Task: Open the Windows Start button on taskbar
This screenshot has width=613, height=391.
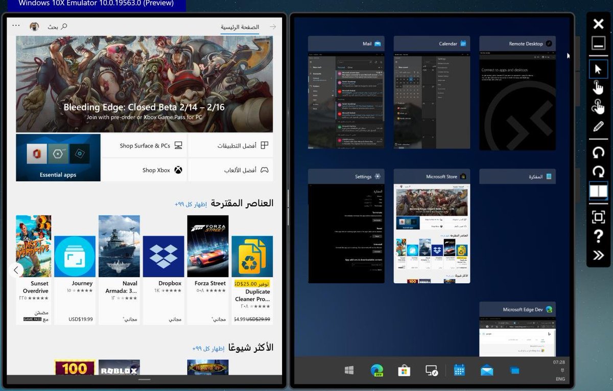Action: (350, 371)
